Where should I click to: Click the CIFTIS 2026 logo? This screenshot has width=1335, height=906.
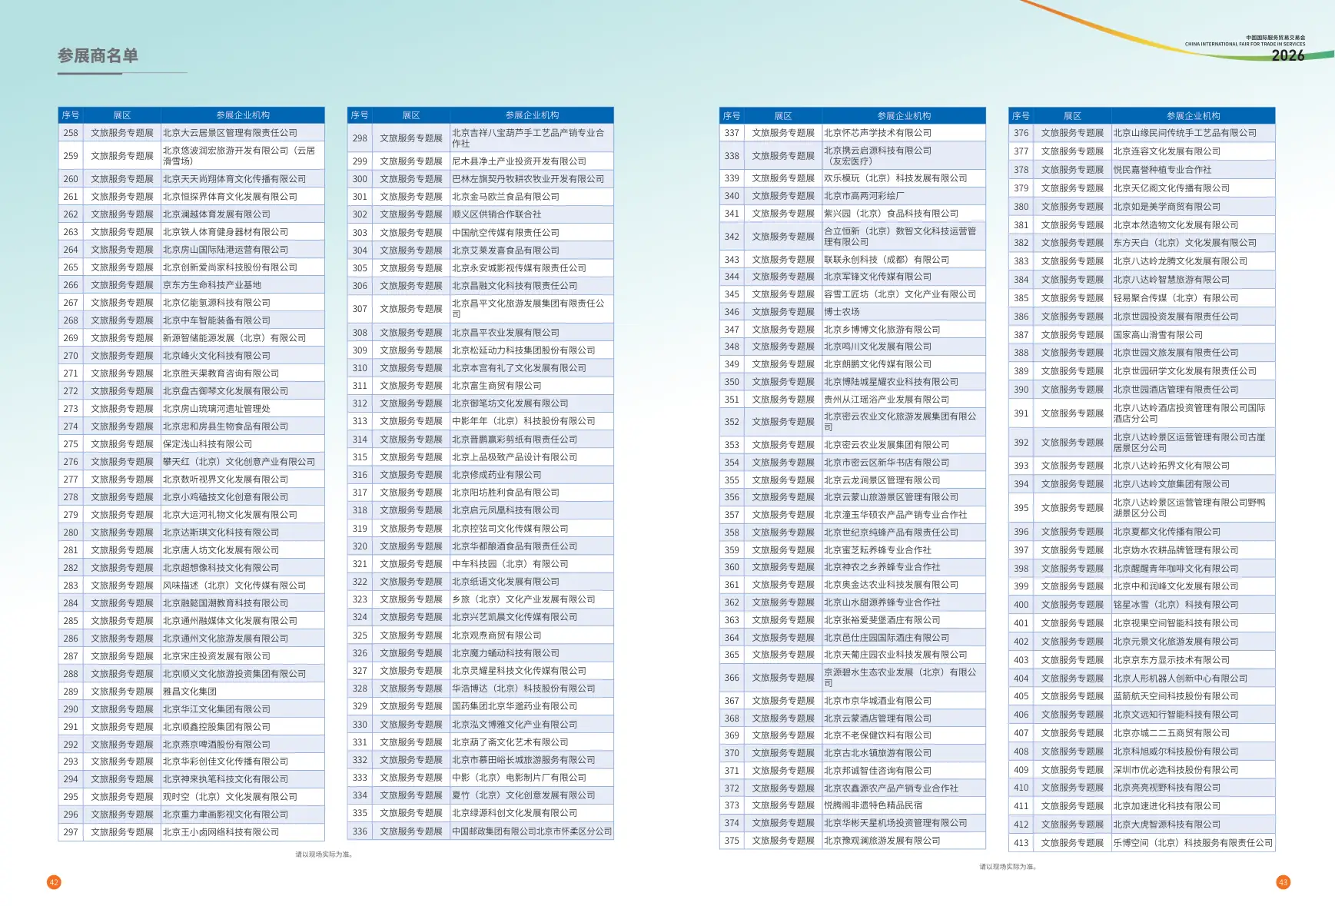coord(1245,48)
